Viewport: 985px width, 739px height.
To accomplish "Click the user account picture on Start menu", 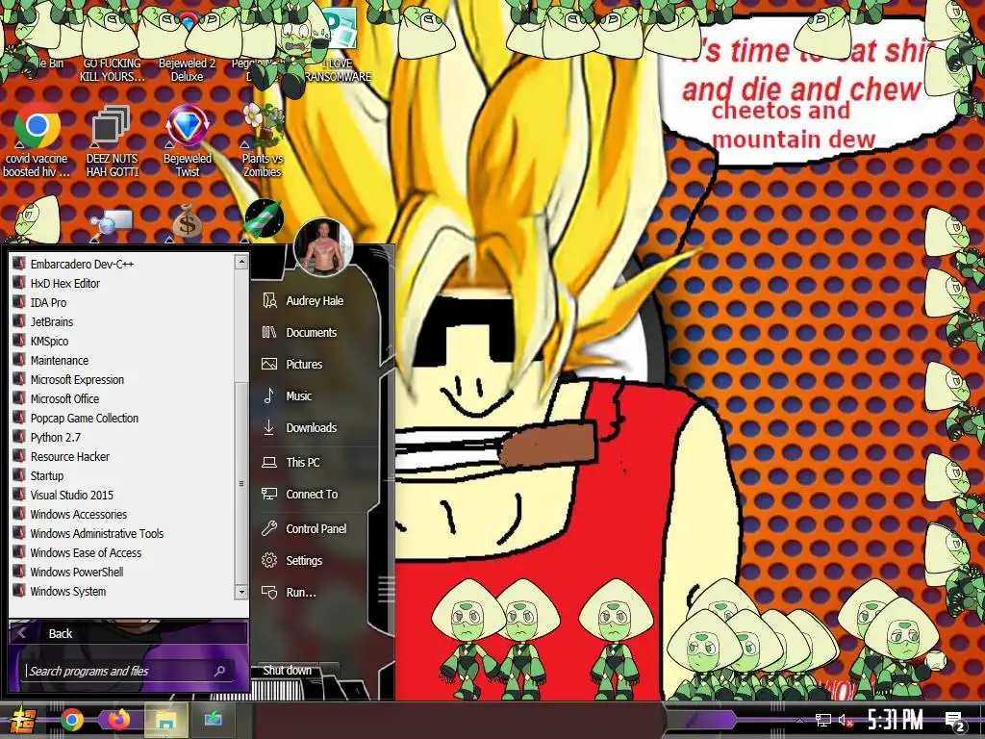I will [x=323, y=247].
